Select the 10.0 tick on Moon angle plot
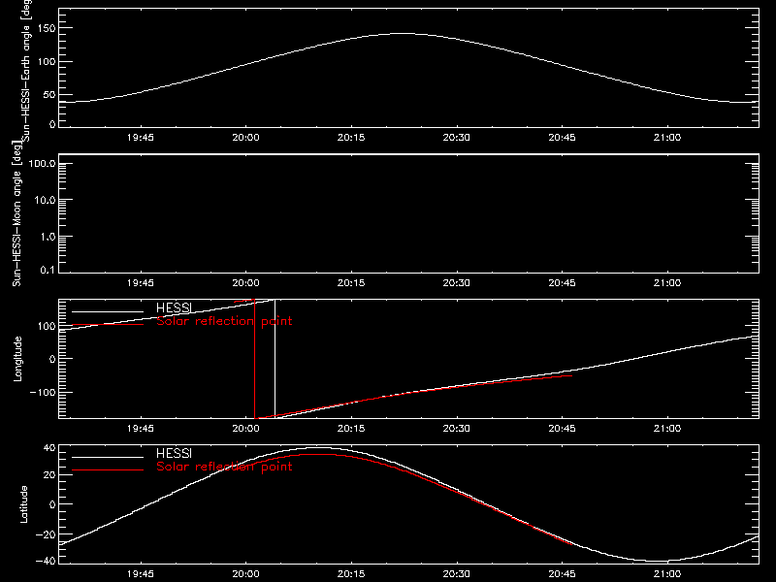 (x=45, y=200)
